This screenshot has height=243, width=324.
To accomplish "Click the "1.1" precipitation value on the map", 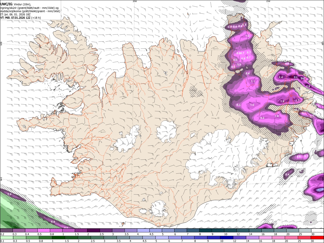I will pyautogui.click(x=252, y=82).
